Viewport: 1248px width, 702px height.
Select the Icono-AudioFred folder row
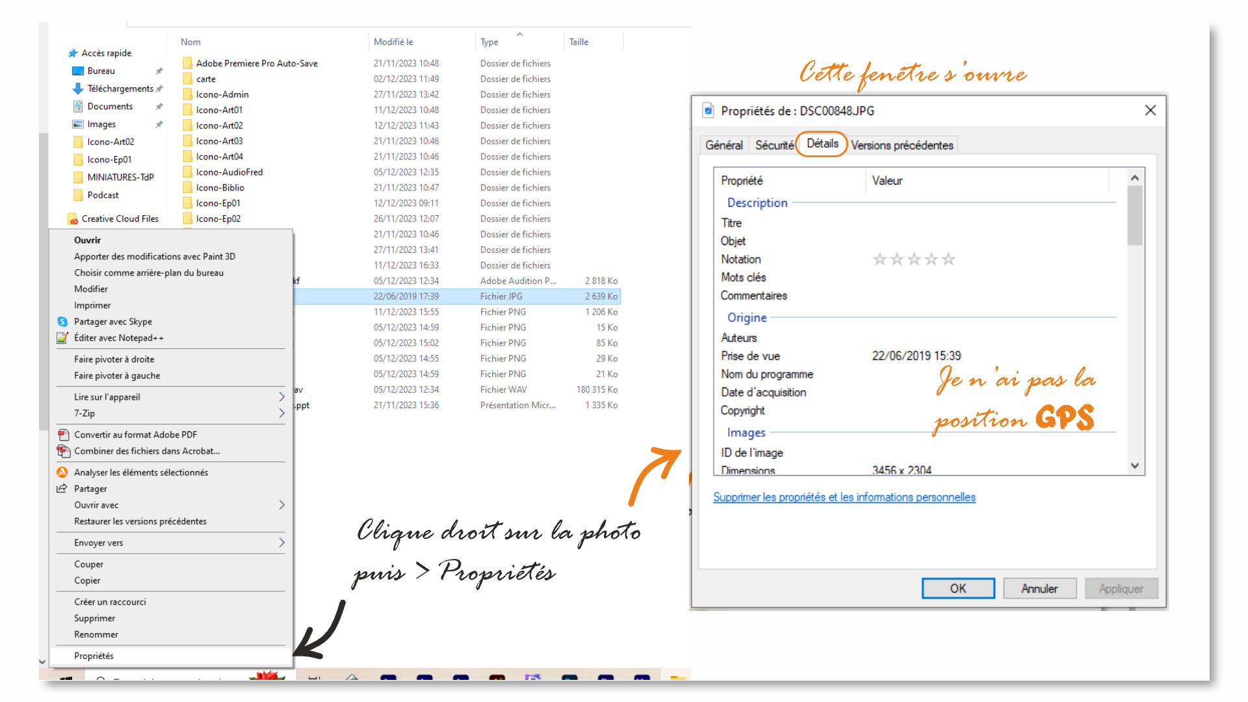(400, 172)
